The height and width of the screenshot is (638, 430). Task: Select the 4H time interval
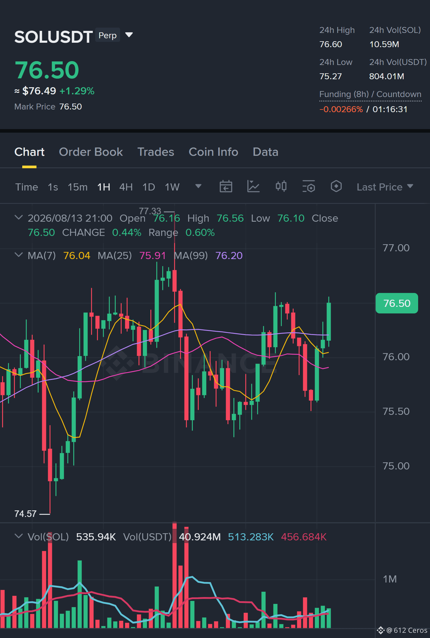point(126,187)
